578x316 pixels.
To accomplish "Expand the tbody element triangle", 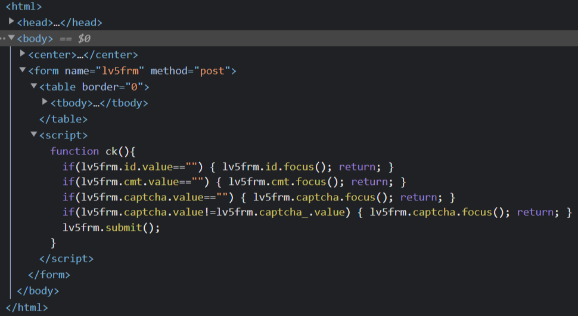I will pos(45,101).
